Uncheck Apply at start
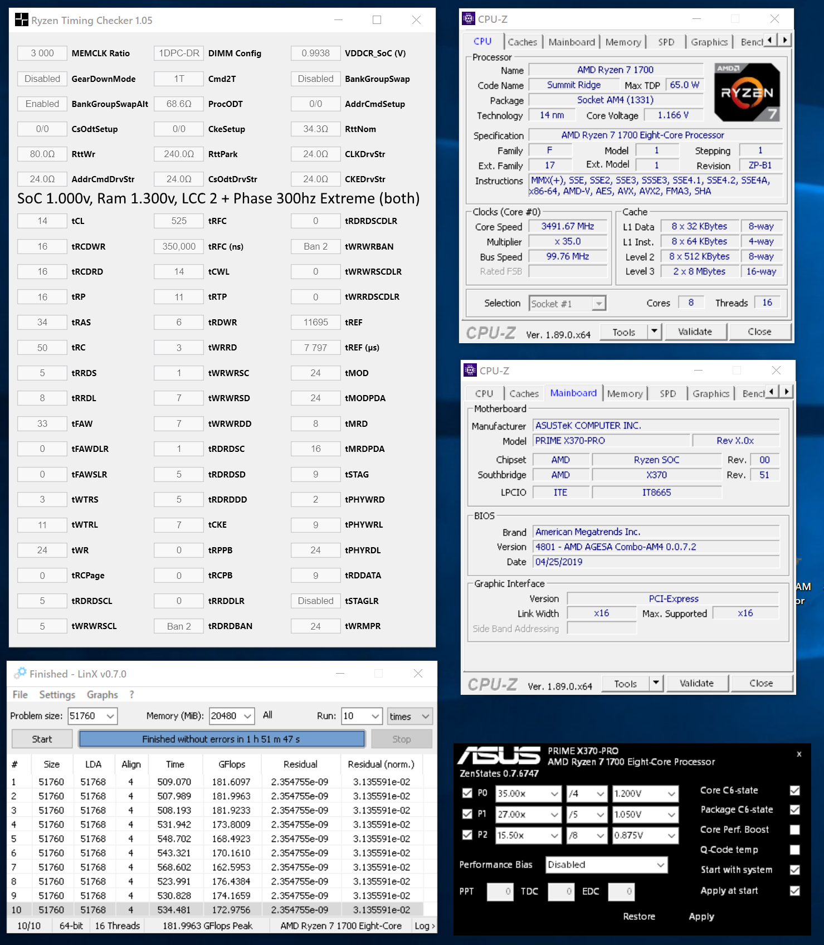 795,890
